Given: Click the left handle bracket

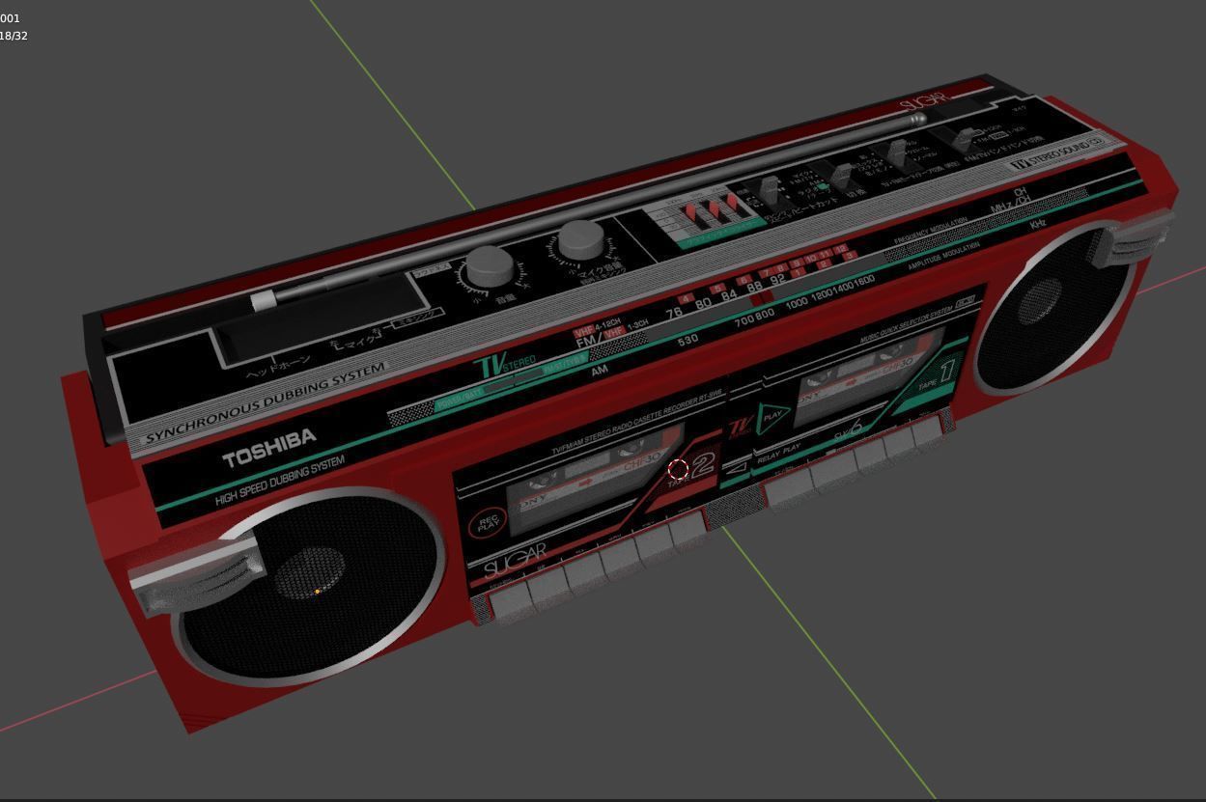Looking at the screenshot, I should click(197, 574).
